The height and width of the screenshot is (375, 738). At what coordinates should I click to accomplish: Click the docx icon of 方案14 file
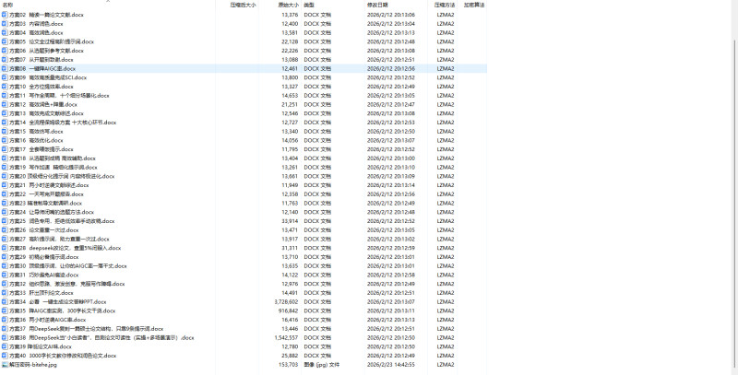(x=5, y=123)
